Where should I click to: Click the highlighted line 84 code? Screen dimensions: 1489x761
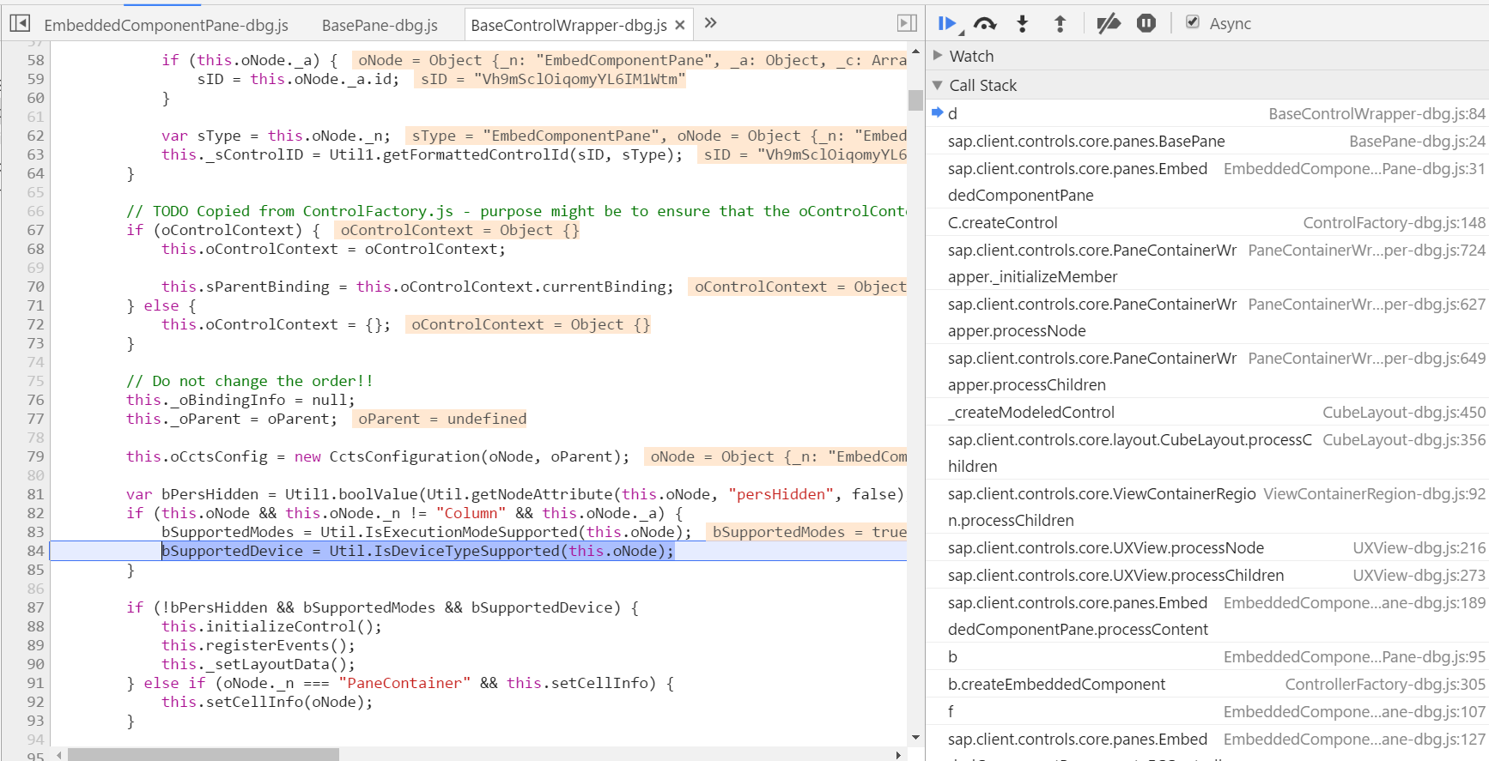tap(418, 551)
